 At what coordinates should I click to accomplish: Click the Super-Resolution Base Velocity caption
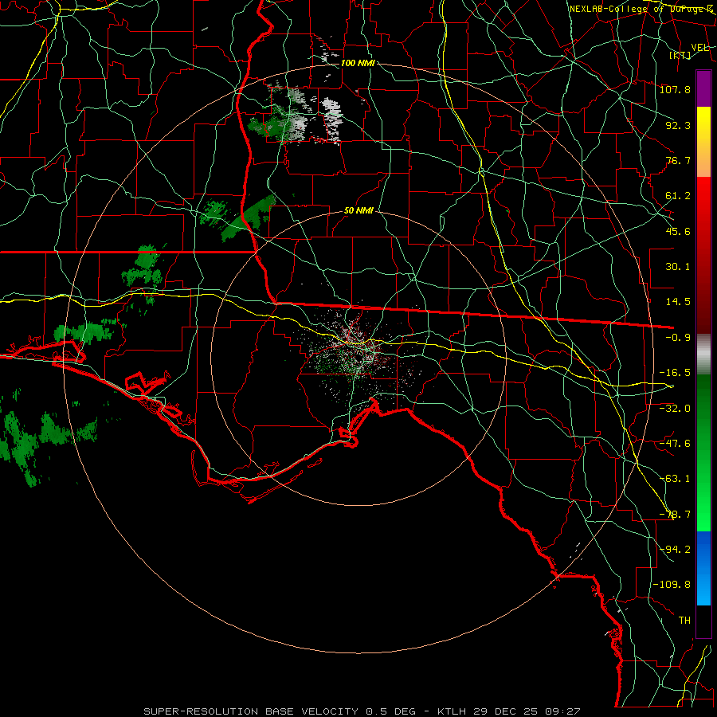coord(362,711)
